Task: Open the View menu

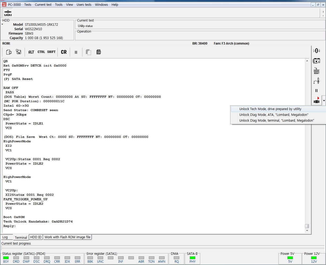Action: (x=70, y=5)
